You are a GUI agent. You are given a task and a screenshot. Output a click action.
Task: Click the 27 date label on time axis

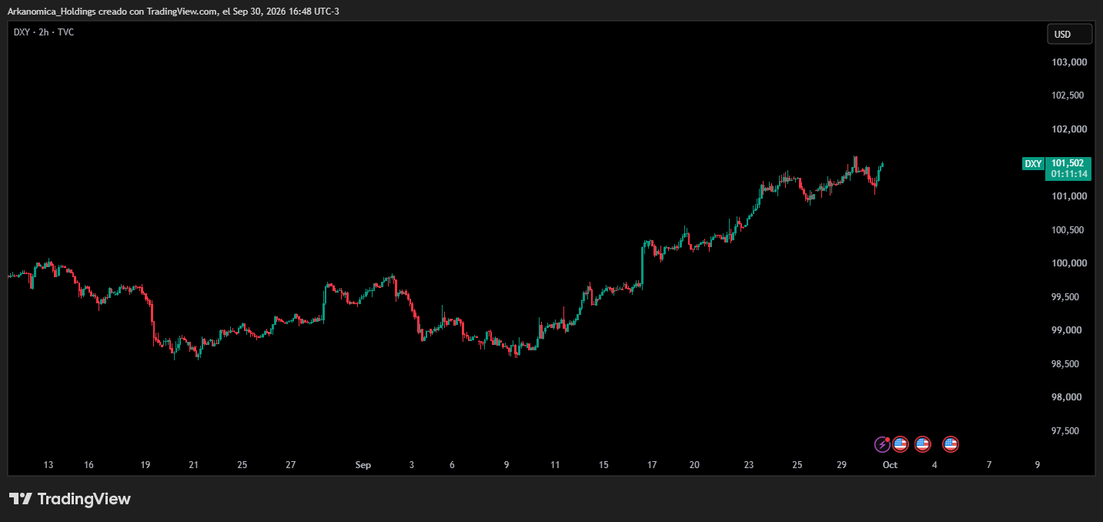[x=291, y=465]
